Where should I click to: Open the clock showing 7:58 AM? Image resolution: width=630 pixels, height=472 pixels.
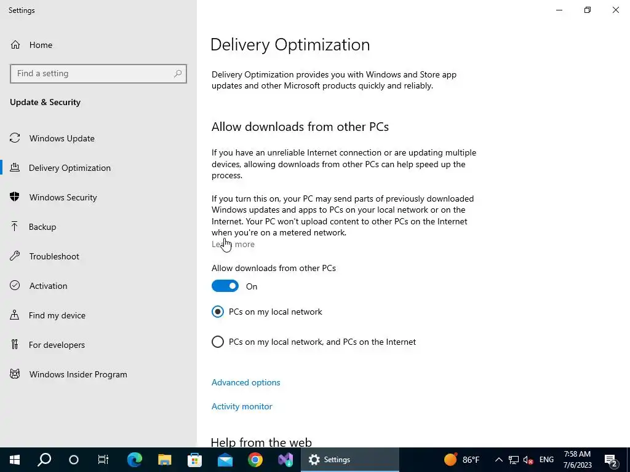pyautogui.click(x=577, y=460)
